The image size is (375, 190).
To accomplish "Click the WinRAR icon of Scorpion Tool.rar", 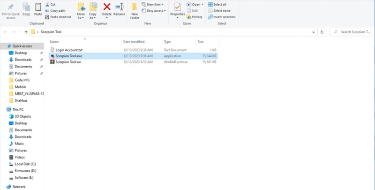I will pos(52,62).
